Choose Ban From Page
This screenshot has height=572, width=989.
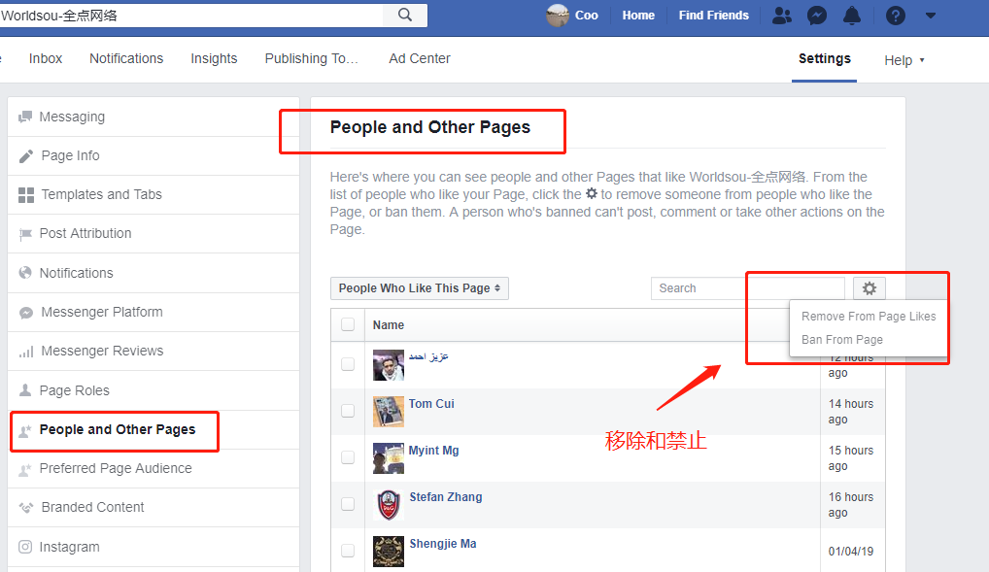click(842, 339)
